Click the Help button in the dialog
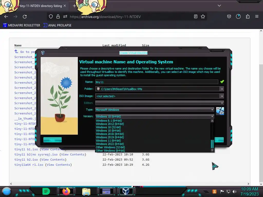Screen dimensions: 263x197 [x=52, y=140]
